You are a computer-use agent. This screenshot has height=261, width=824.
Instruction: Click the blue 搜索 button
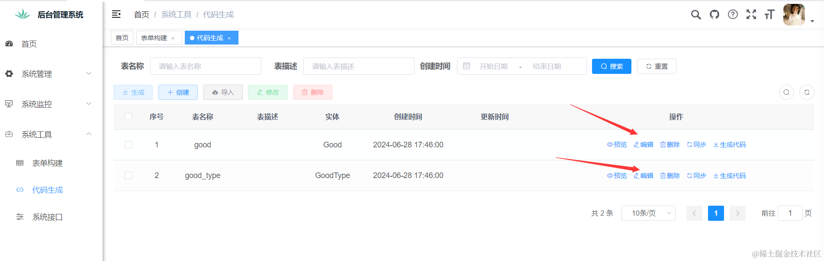[612, 67]
